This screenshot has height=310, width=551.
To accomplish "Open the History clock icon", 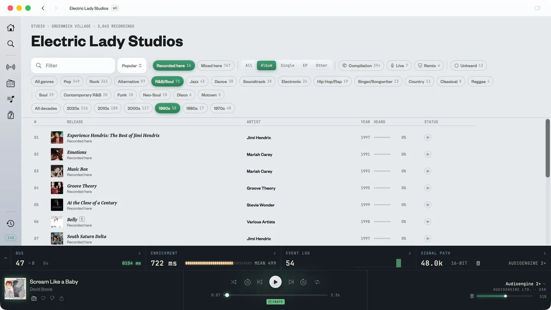I will click(x=11, y=224).
